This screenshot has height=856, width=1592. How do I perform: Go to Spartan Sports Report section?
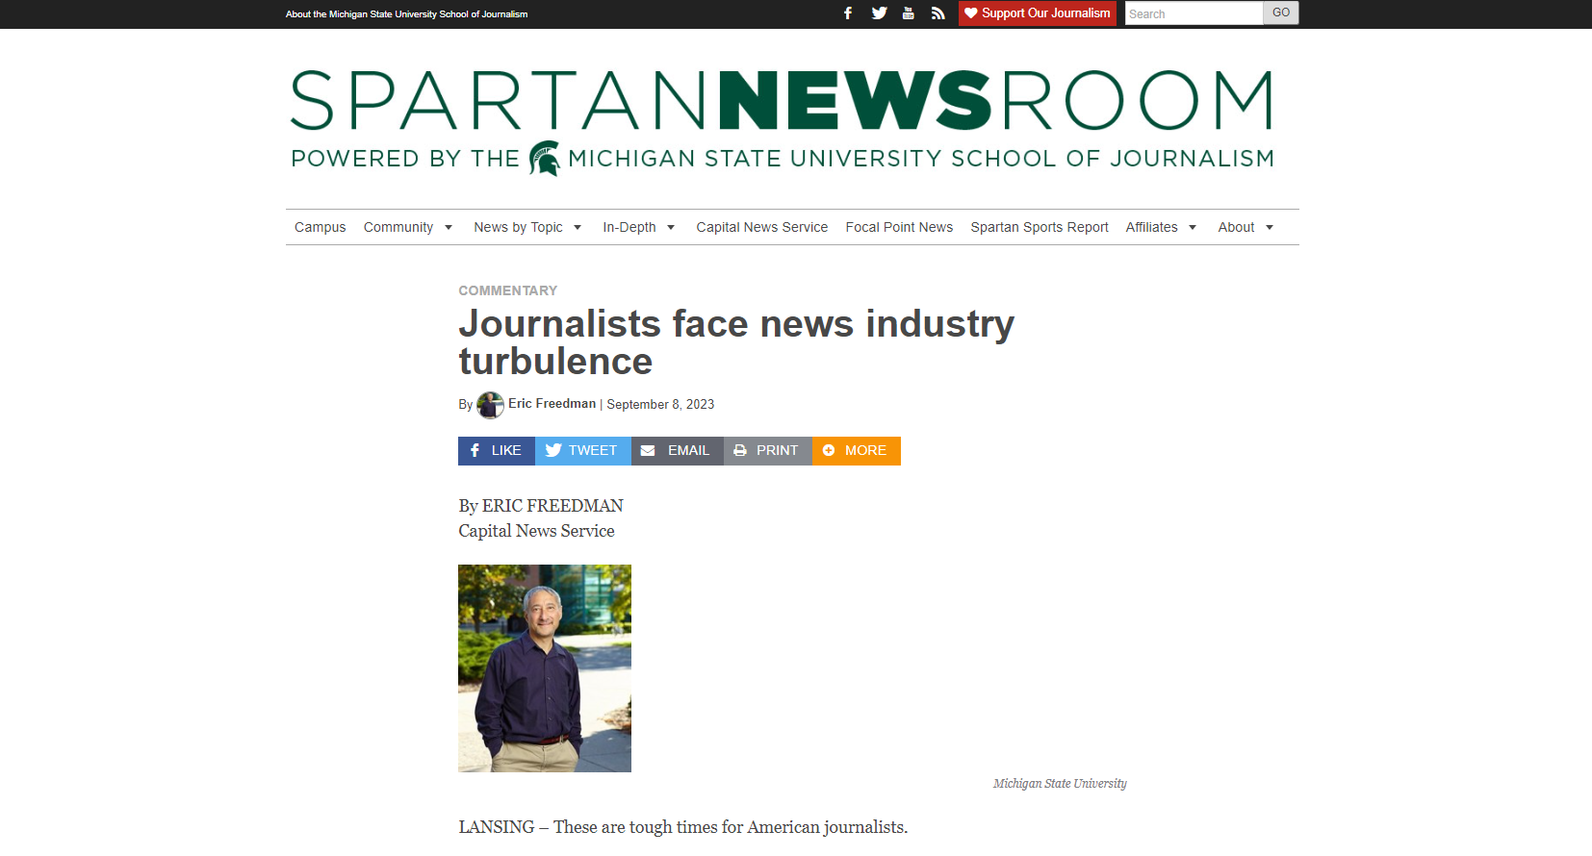point(1040,227)
